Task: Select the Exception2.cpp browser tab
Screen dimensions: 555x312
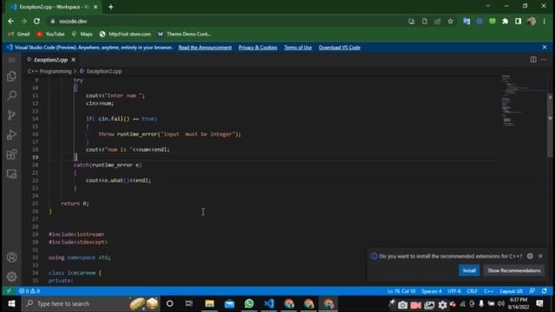Action: 53,7
